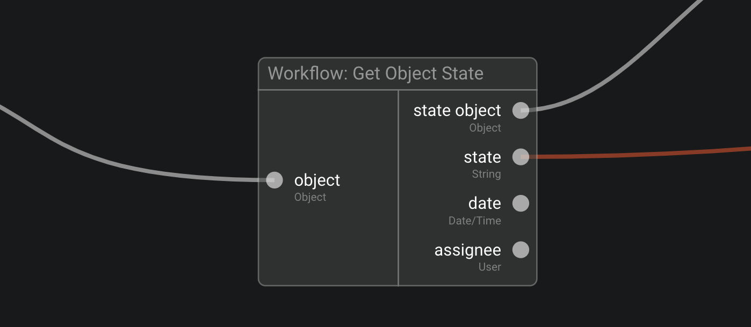This screenshot has width=751, height=327.
Task: Click the state output socket
Action: point(520,157)
